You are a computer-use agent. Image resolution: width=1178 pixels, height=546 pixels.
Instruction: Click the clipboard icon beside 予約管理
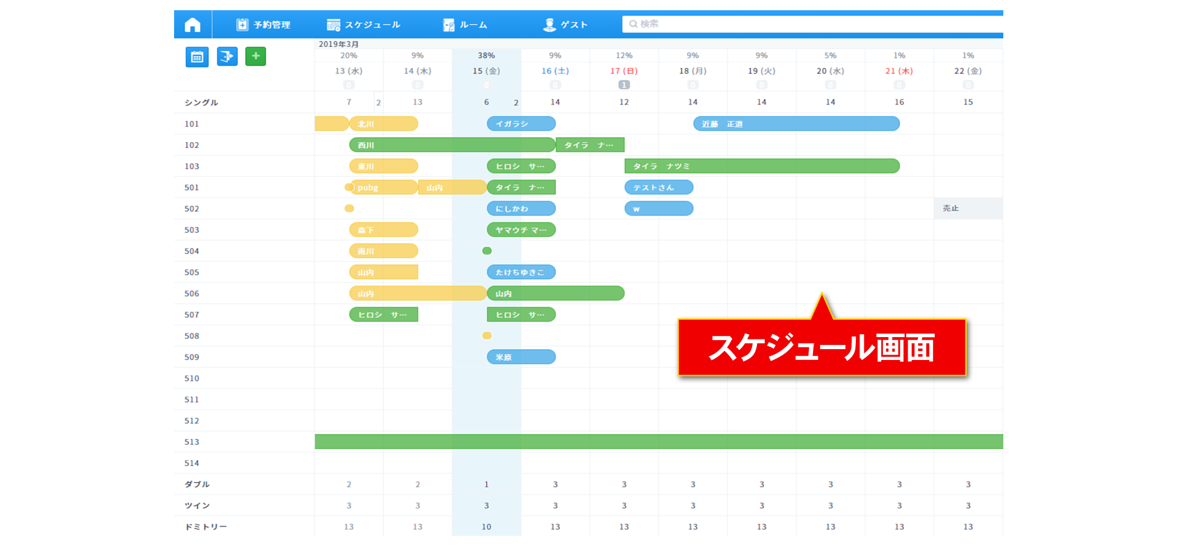(x=242, y=25)
